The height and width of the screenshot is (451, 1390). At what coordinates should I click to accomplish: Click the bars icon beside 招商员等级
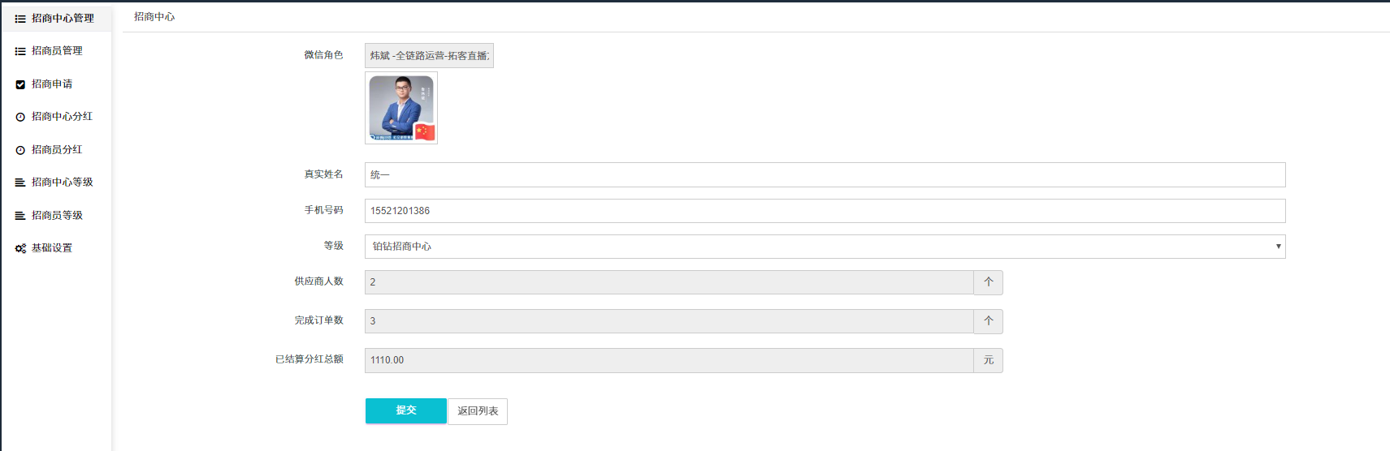pos(20,216)
